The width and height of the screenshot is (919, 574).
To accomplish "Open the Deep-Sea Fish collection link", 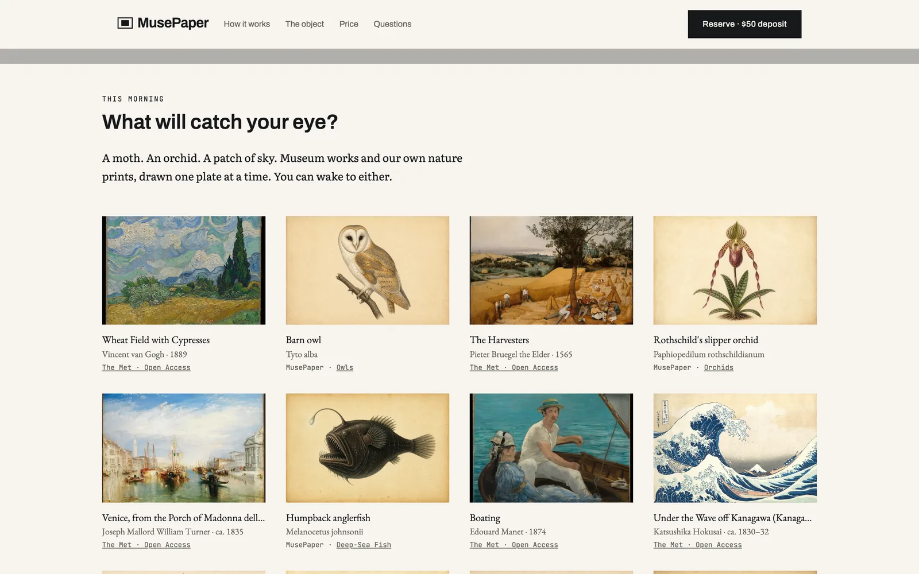I will click(364, 545).
